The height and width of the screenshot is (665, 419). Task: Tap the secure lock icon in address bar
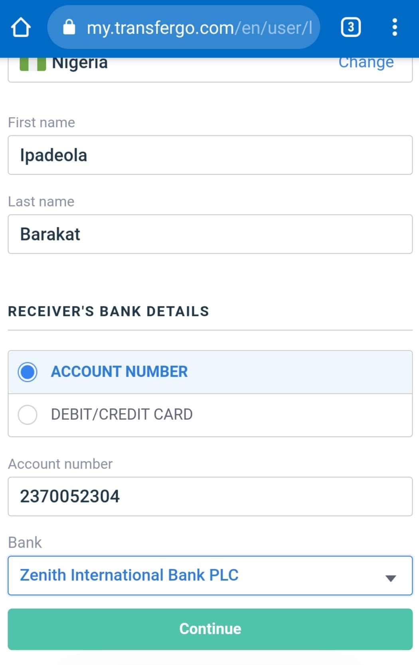tap(69, 27)
